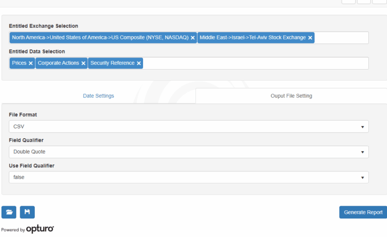The height and width of the screenshot is (237, 387).
Task: Switch to the Date Settings tab
Action: point(98,96)
